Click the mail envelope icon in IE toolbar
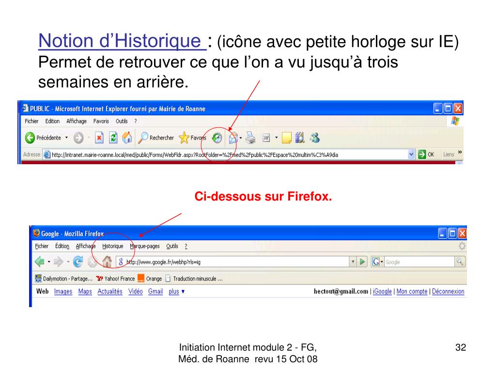Image resolution: width=496 pixels, height=372 pixels. 233,138
